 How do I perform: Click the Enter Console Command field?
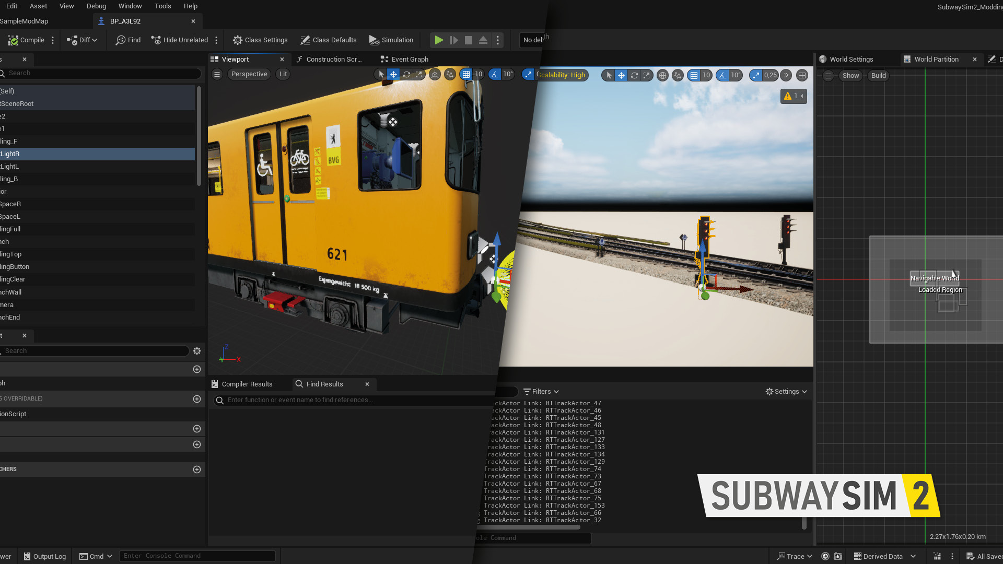(197, 556)
